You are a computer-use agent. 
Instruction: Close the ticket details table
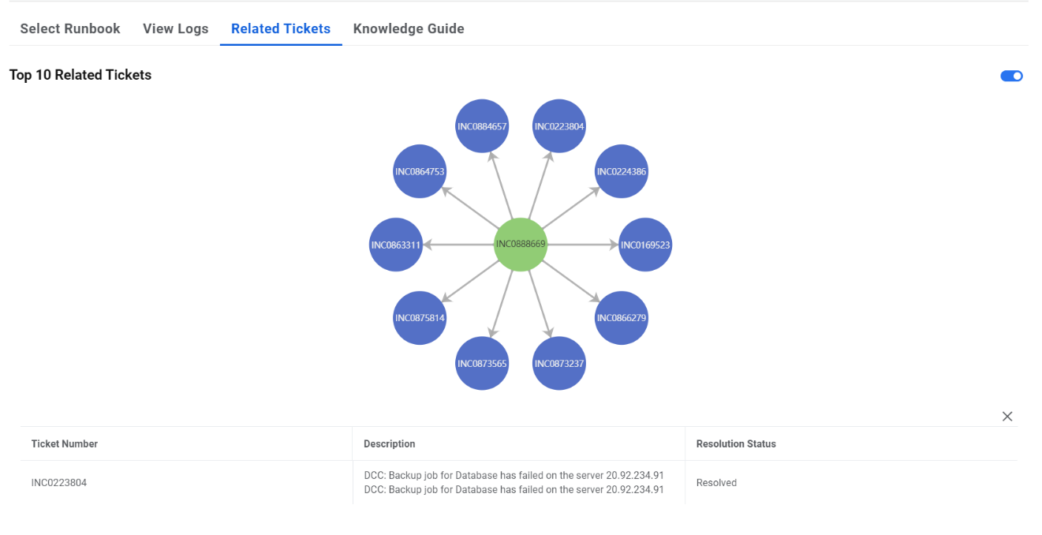tap(1007, 417)
